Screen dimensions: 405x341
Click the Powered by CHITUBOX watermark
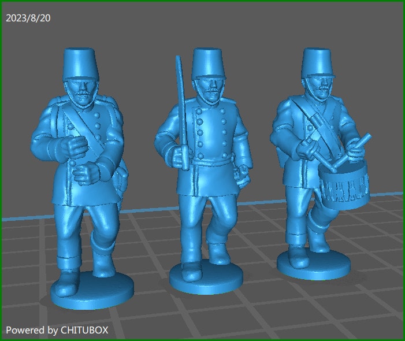pos(57,331)
